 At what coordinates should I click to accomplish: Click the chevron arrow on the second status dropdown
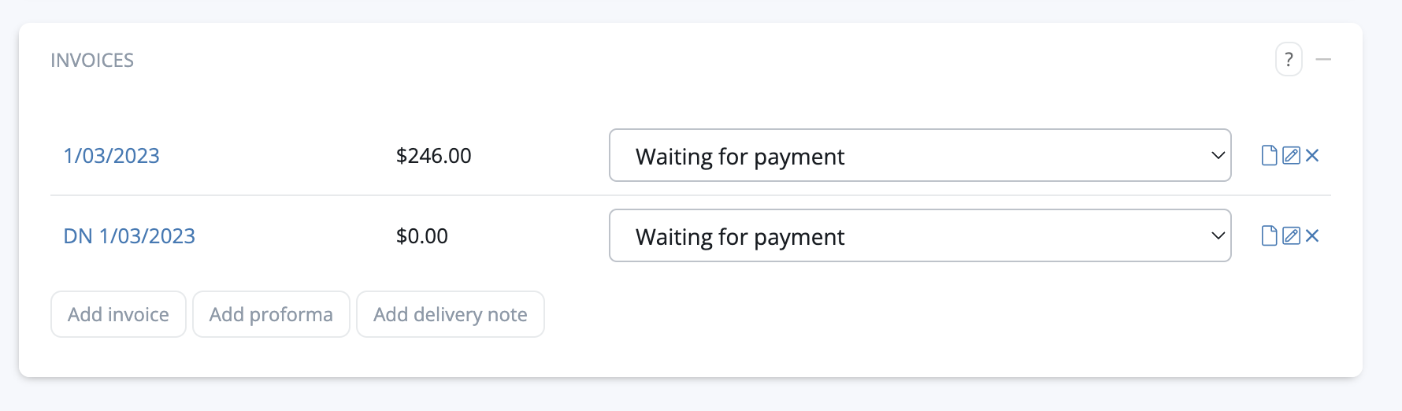pyautogui.click(x=1218, y=236)
